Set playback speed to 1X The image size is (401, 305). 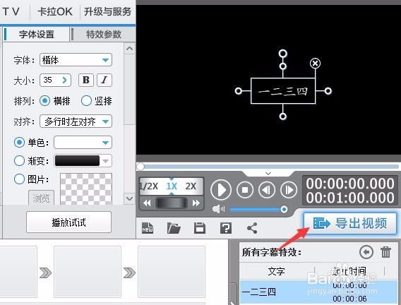click(x=172, y=186)
